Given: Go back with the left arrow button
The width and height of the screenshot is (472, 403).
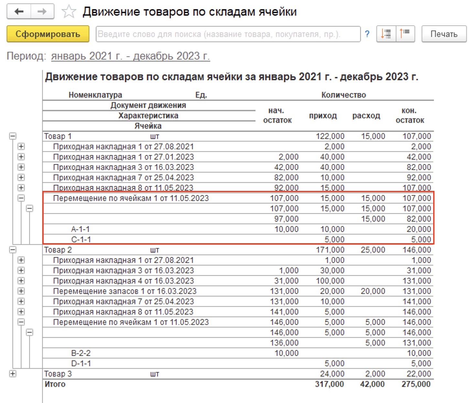Looking at the screenshot, I should click(19, 12).
